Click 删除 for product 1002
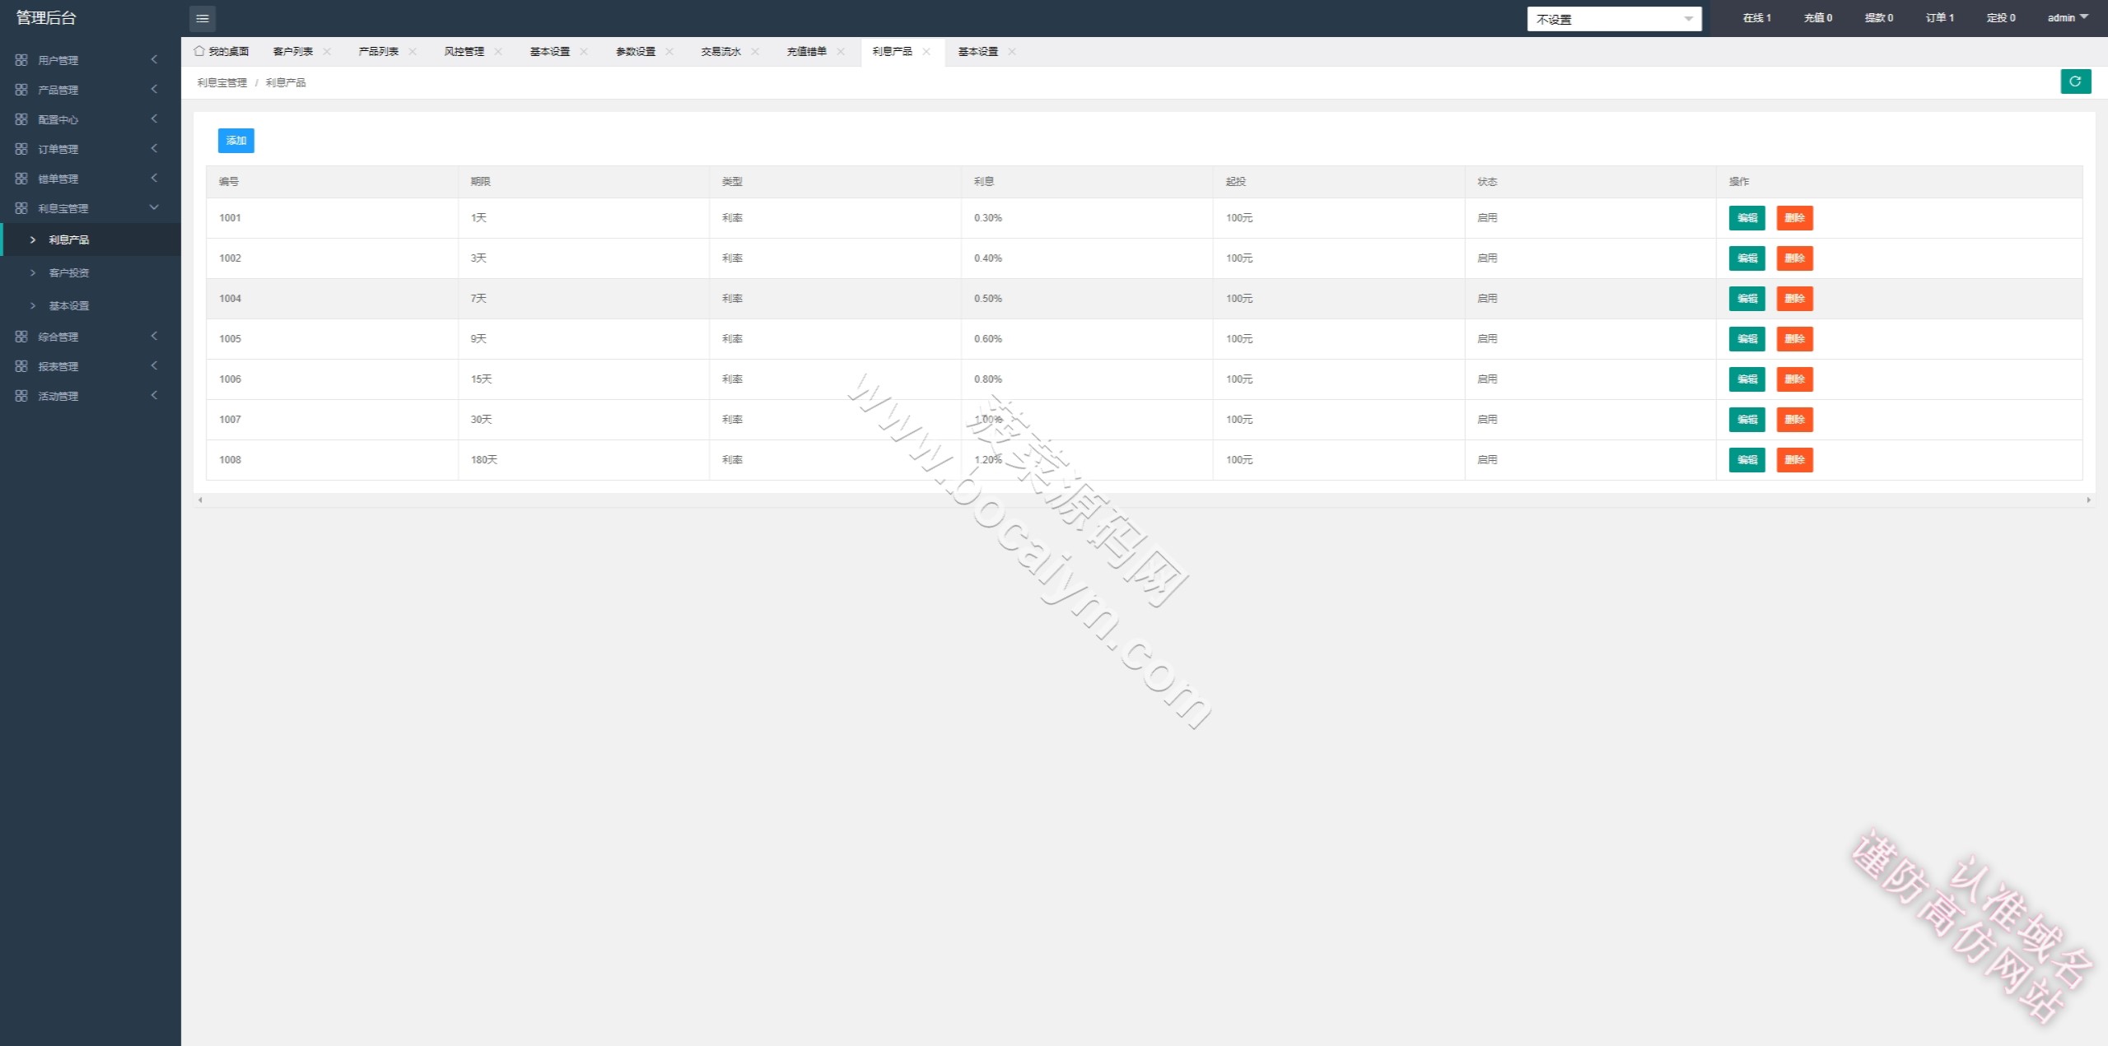2108x1046 pixels. (x=1795, y=258)
